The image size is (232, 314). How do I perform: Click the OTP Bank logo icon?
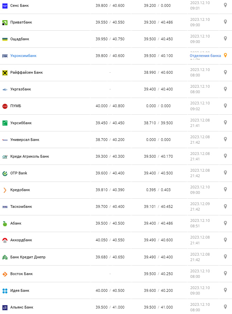click(x=5, y=173)
